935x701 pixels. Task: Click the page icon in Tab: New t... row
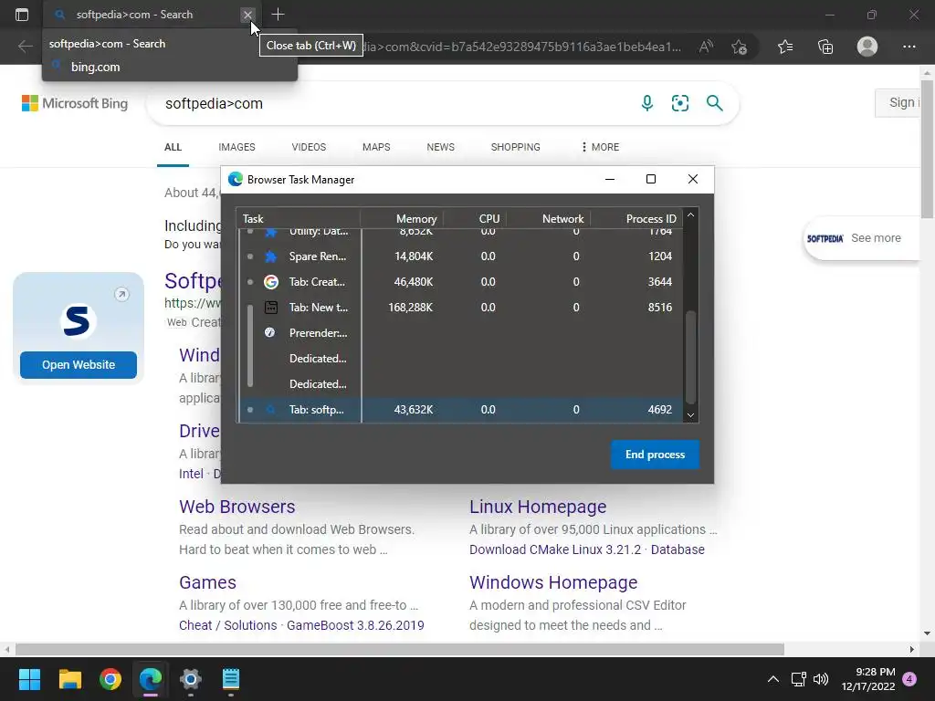[270, 308]
